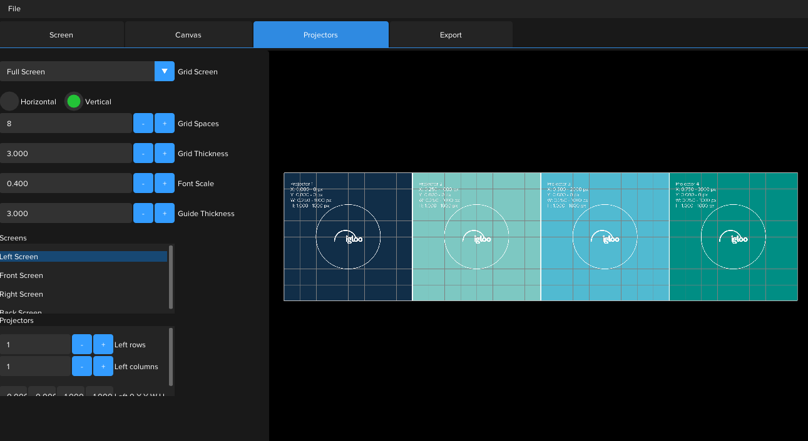Decrease Font Scale using minus button
This screenshot has height=441, width=808.
tap(143, 184)
